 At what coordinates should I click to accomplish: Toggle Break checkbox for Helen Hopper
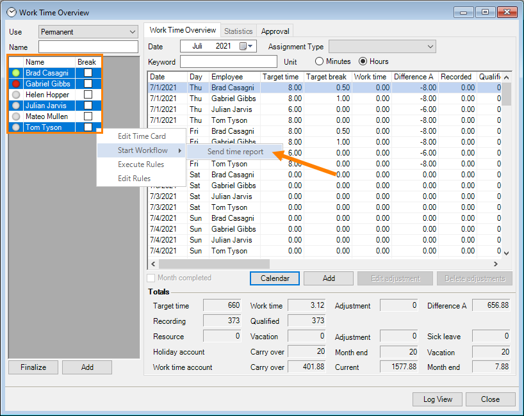(x=88, y=95)
